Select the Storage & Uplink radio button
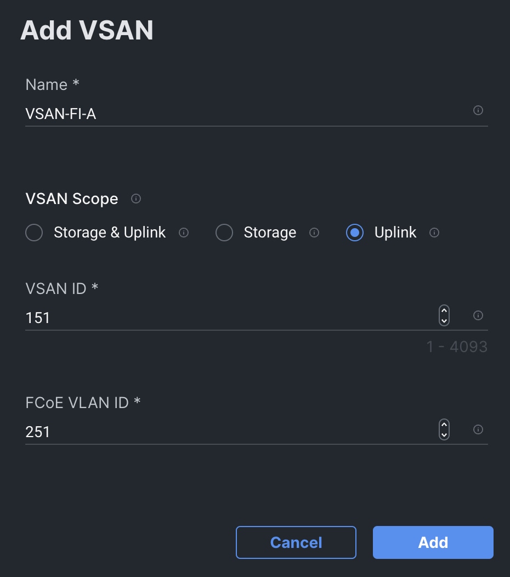Image resolution: width=510 pixels, height=577 pixels. pos(34,233)
